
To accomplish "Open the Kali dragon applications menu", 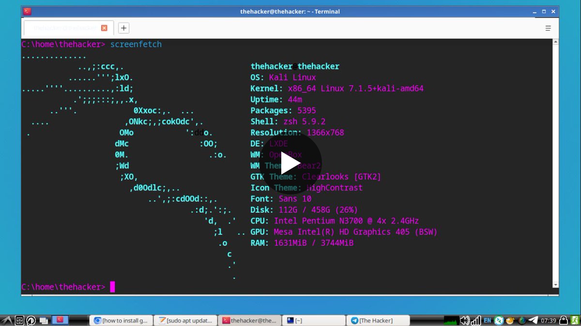I will click(x=6, y=320).
